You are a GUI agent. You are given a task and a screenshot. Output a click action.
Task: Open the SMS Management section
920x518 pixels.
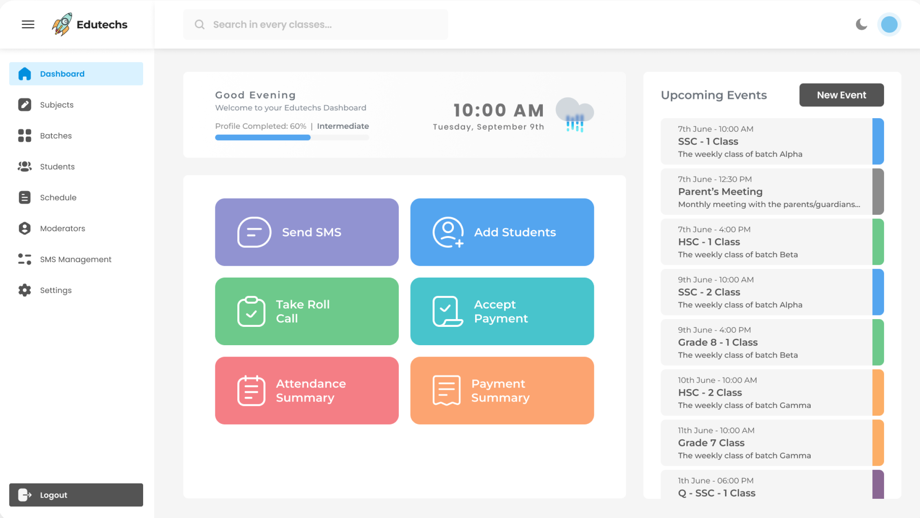click(75, 259)
